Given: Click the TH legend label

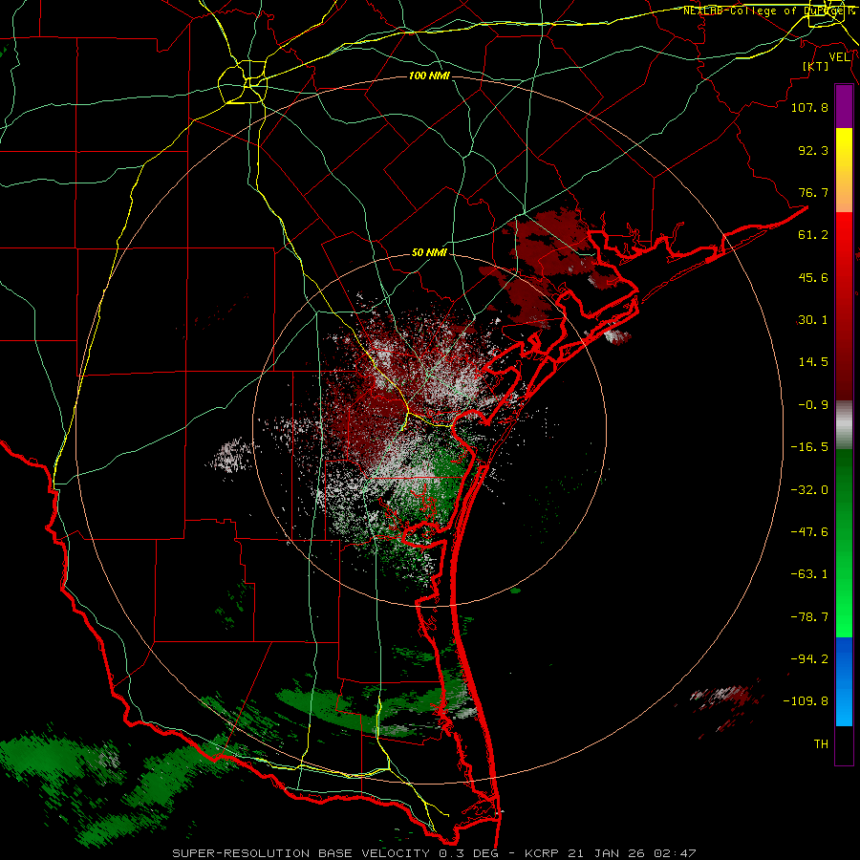Looking at the screenshot, I should (x=821, y=743).
